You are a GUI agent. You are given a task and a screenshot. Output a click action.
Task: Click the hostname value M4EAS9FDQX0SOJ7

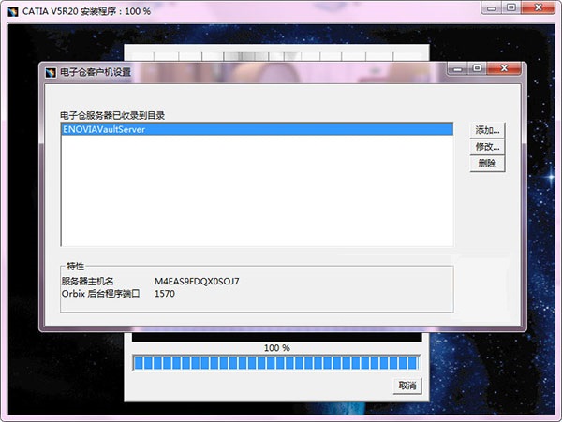[197, 282]
